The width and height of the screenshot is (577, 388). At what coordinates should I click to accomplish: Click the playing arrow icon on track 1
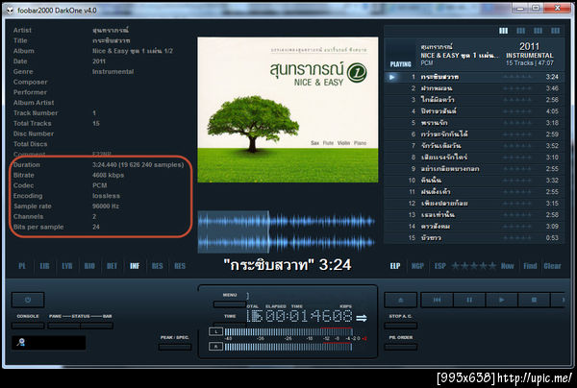pos(392,77)
